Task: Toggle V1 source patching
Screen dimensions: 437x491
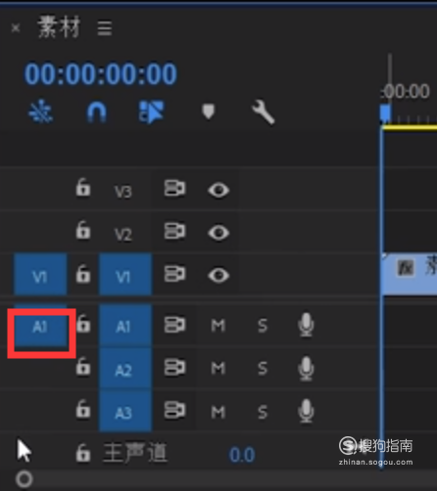Action: pos(40,275)
